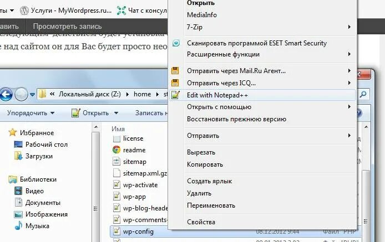Expand the Mail.Ru Агент submenu arrow

point(349,71)
